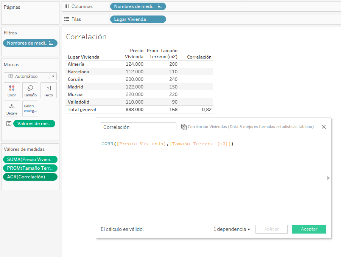The width and height of the screenshot is (341, 257).
Task: Select the SUMA(Precio Vivienda) measure pill
Action: click(30, 159)
